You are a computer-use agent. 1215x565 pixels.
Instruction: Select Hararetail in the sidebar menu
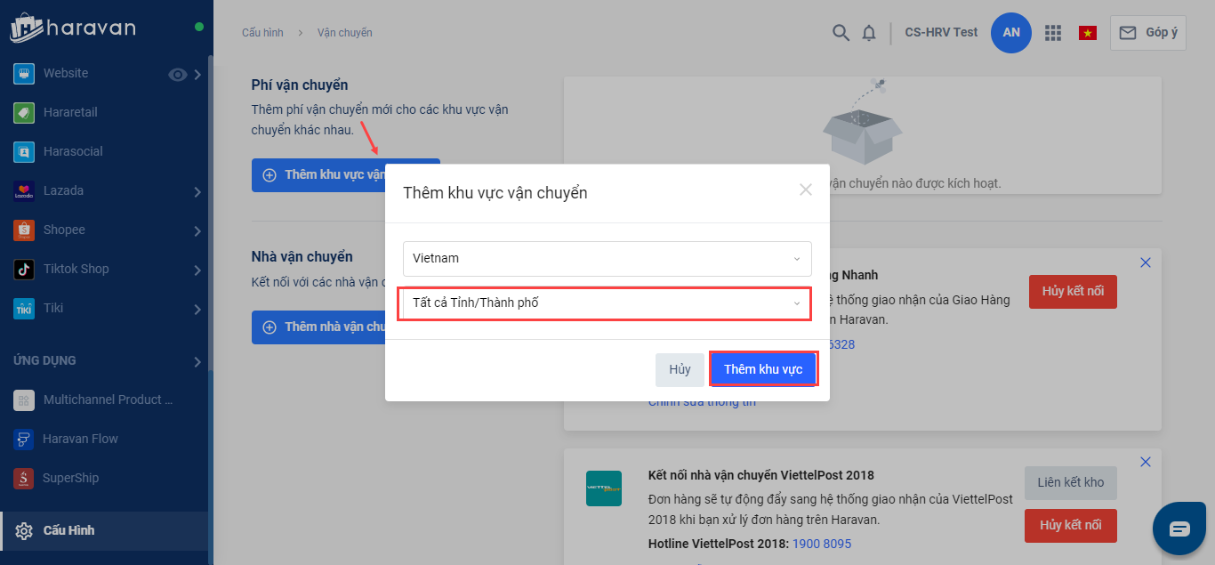point(70,112)
